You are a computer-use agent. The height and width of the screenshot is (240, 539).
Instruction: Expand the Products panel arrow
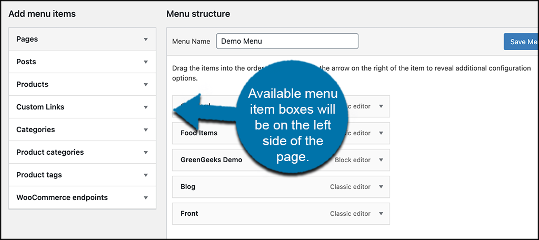click(146, 85)
